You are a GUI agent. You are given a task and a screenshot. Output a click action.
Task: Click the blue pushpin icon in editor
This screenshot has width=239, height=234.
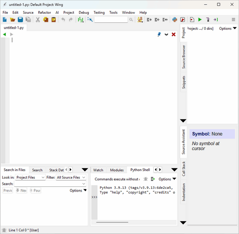point(159,35)
